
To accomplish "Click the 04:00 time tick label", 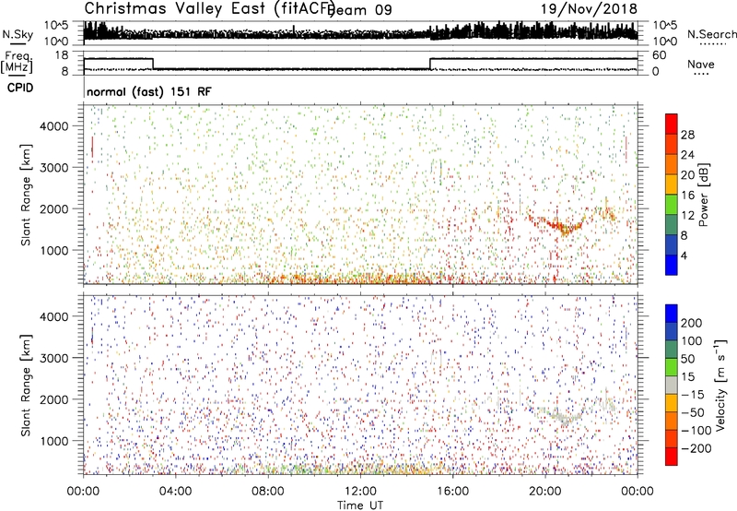I will click(175, 492).
